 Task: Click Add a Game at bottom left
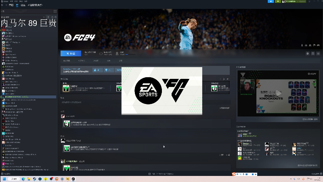coord(6,174)
